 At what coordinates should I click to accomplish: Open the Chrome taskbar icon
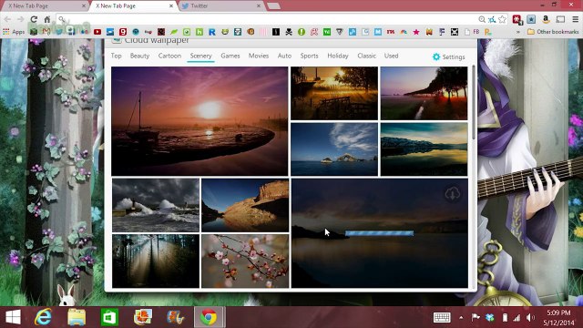click(209, 318)
